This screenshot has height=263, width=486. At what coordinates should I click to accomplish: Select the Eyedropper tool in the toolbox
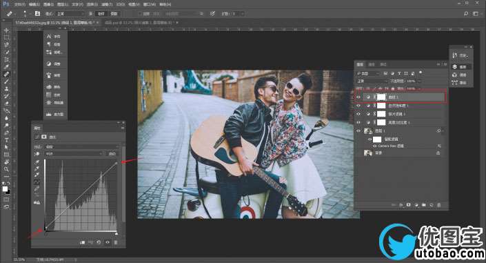6,67
